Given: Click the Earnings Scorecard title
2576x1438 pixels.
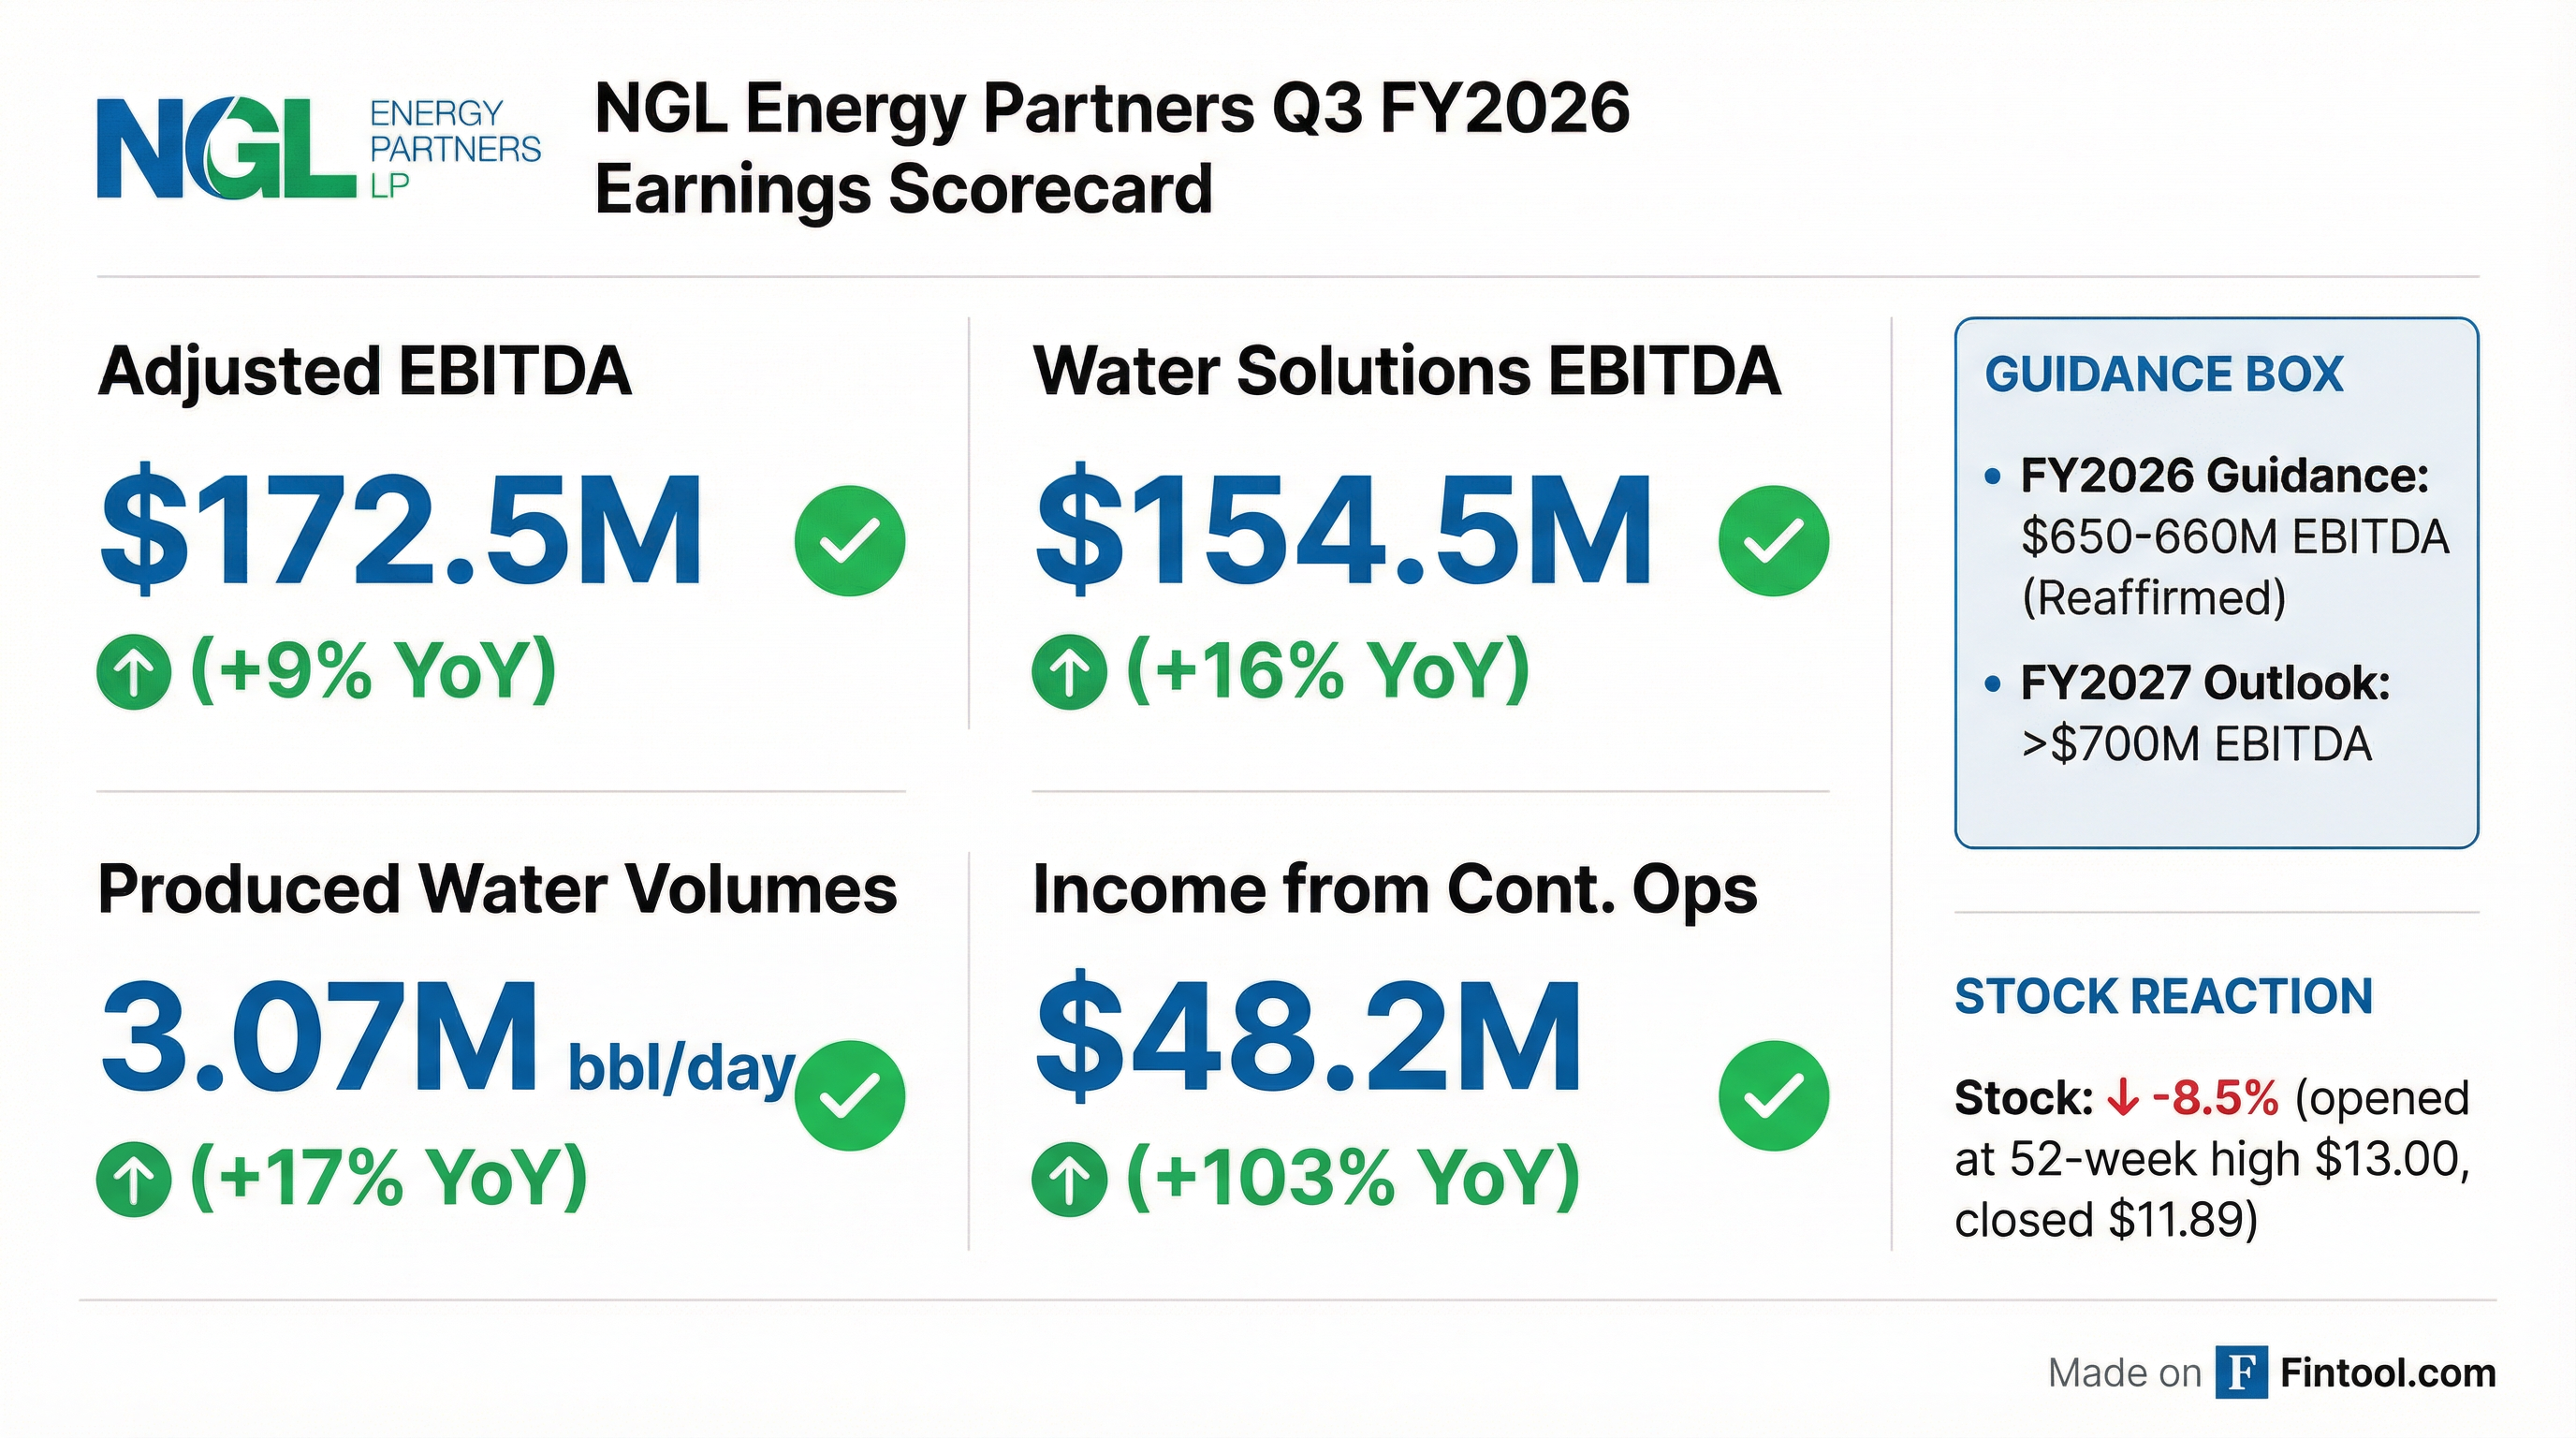Looking at the screenshot, I should (x=1112, y=148).
